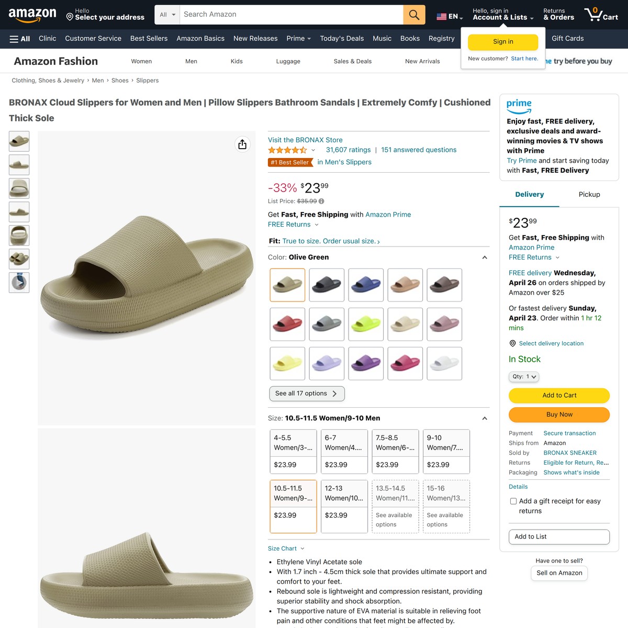Open the Qty dropdown
Screen dimensions: 628x628
coord(524,376)
